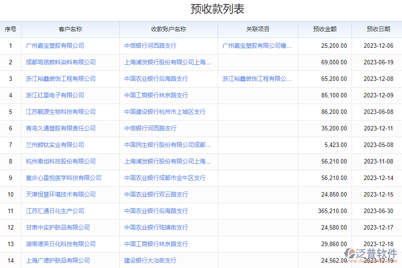Open 中国农业银行琉璃街支行 account link
Viewport: 402px width, 268px height.
click(x=156, y=227)
